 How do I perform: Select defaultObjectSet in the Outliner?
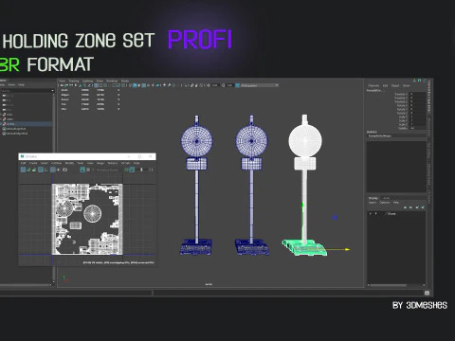[x=16, y=134]
